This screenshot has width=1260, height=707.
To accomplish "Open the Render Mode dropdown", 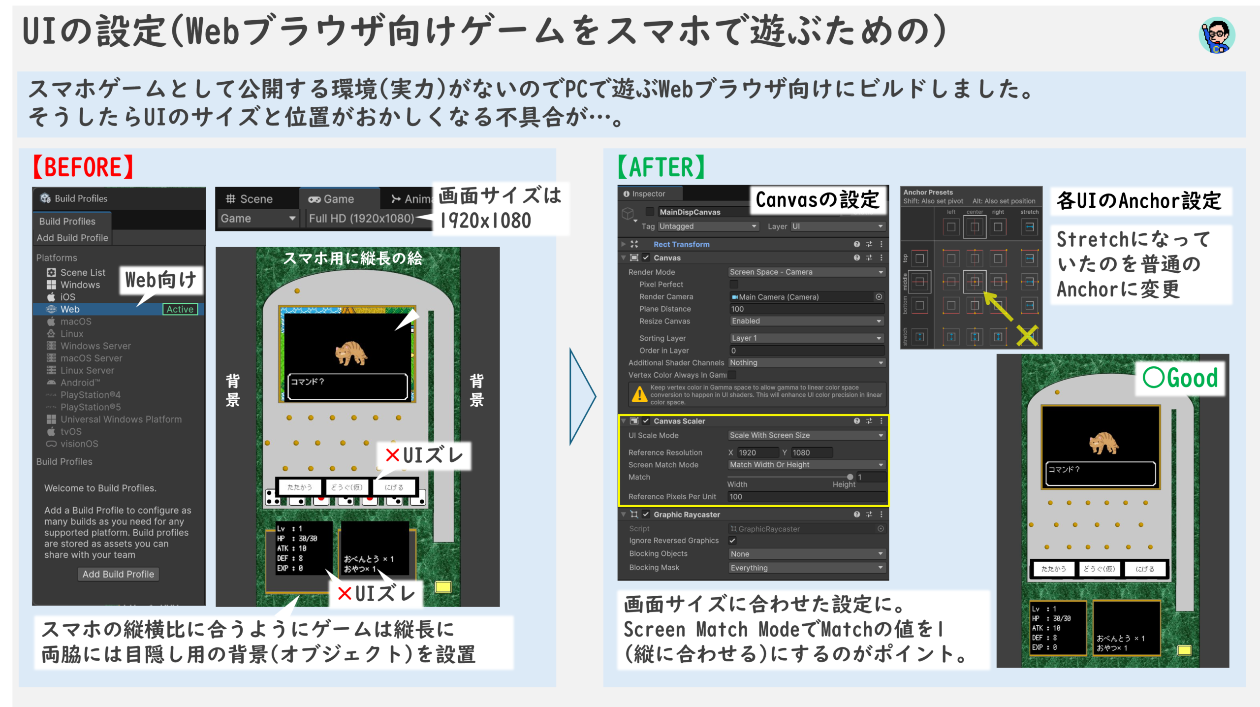I will pos(806,272).
